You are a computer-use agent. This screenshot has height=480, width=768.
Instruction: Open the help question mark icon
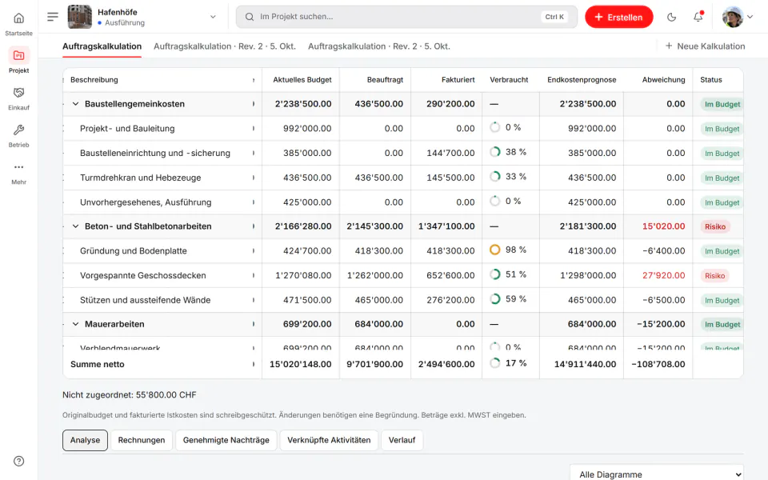click(x=18, y=461)
